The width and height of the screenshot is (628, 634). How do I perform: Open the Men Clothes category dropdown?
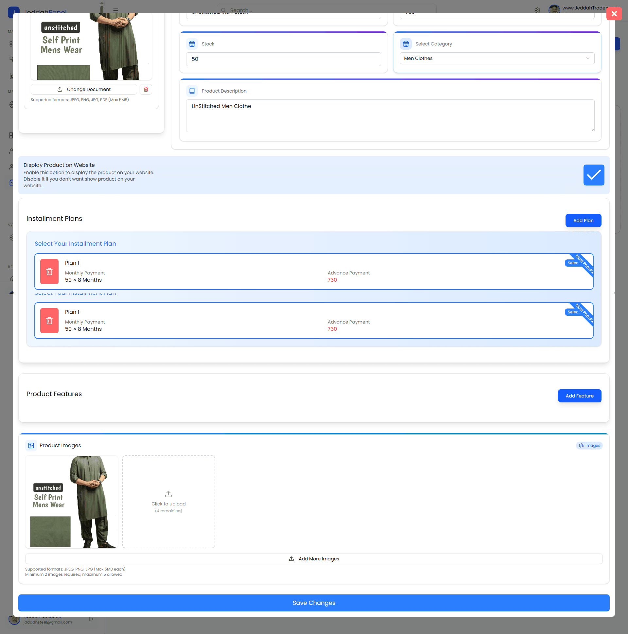coord(497,59)
